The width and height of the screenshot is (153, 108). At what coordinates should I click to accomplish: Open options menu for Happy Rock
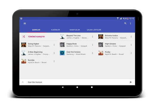coord(93,45)
